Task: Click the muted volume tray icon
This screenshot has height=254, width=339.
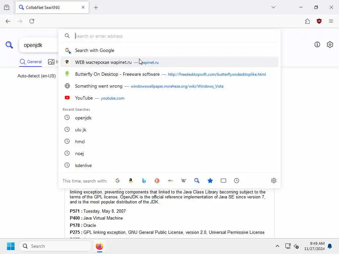Action: (296, 246)
